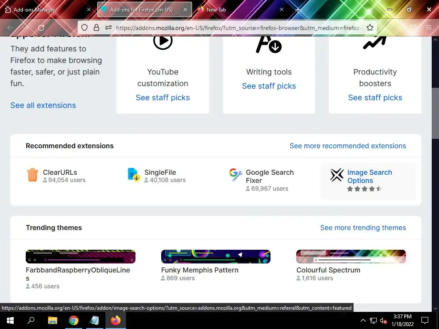Open the Firefox hamburger menu

coord(429,27)
